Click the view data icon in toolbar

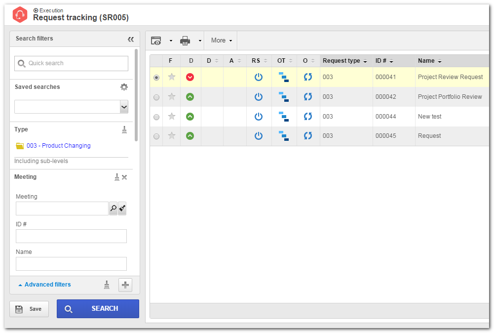(156, 41)
